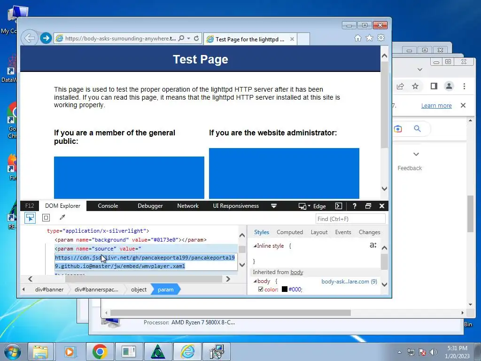Click the Inherited from body link
481x361 pixels.
tap(297, 272)
